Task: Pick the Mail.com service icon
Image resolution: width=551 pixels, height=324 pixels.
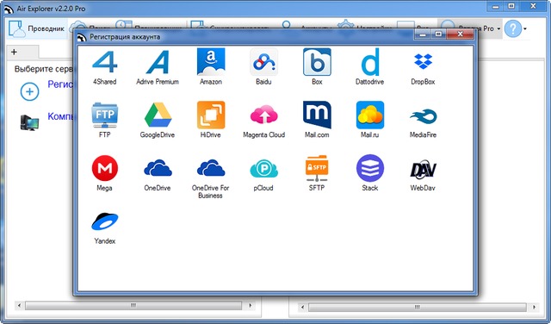Action: coord(317,115)
